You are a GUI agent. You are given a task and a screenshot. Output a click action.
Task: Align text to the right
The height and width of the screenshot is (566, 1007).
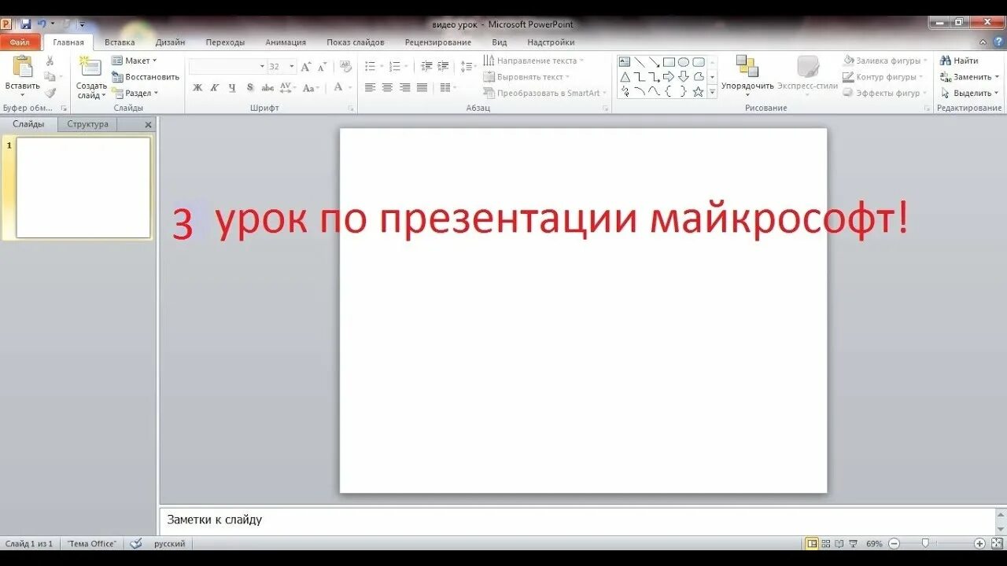pos(404,87)
